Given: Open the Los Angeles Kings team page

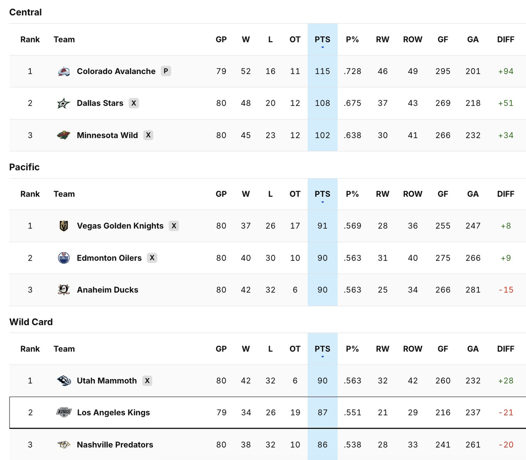Looking at the screenshot, I should click(113, 412).
